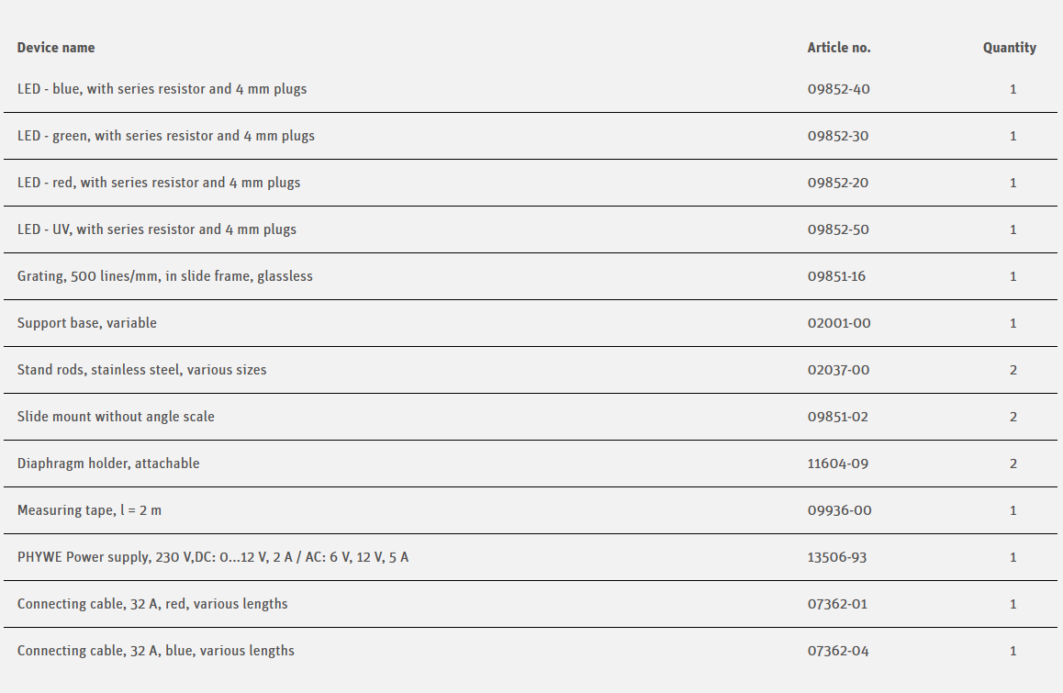
Task: Click the LED - green device row
Action: coord(165,136)
